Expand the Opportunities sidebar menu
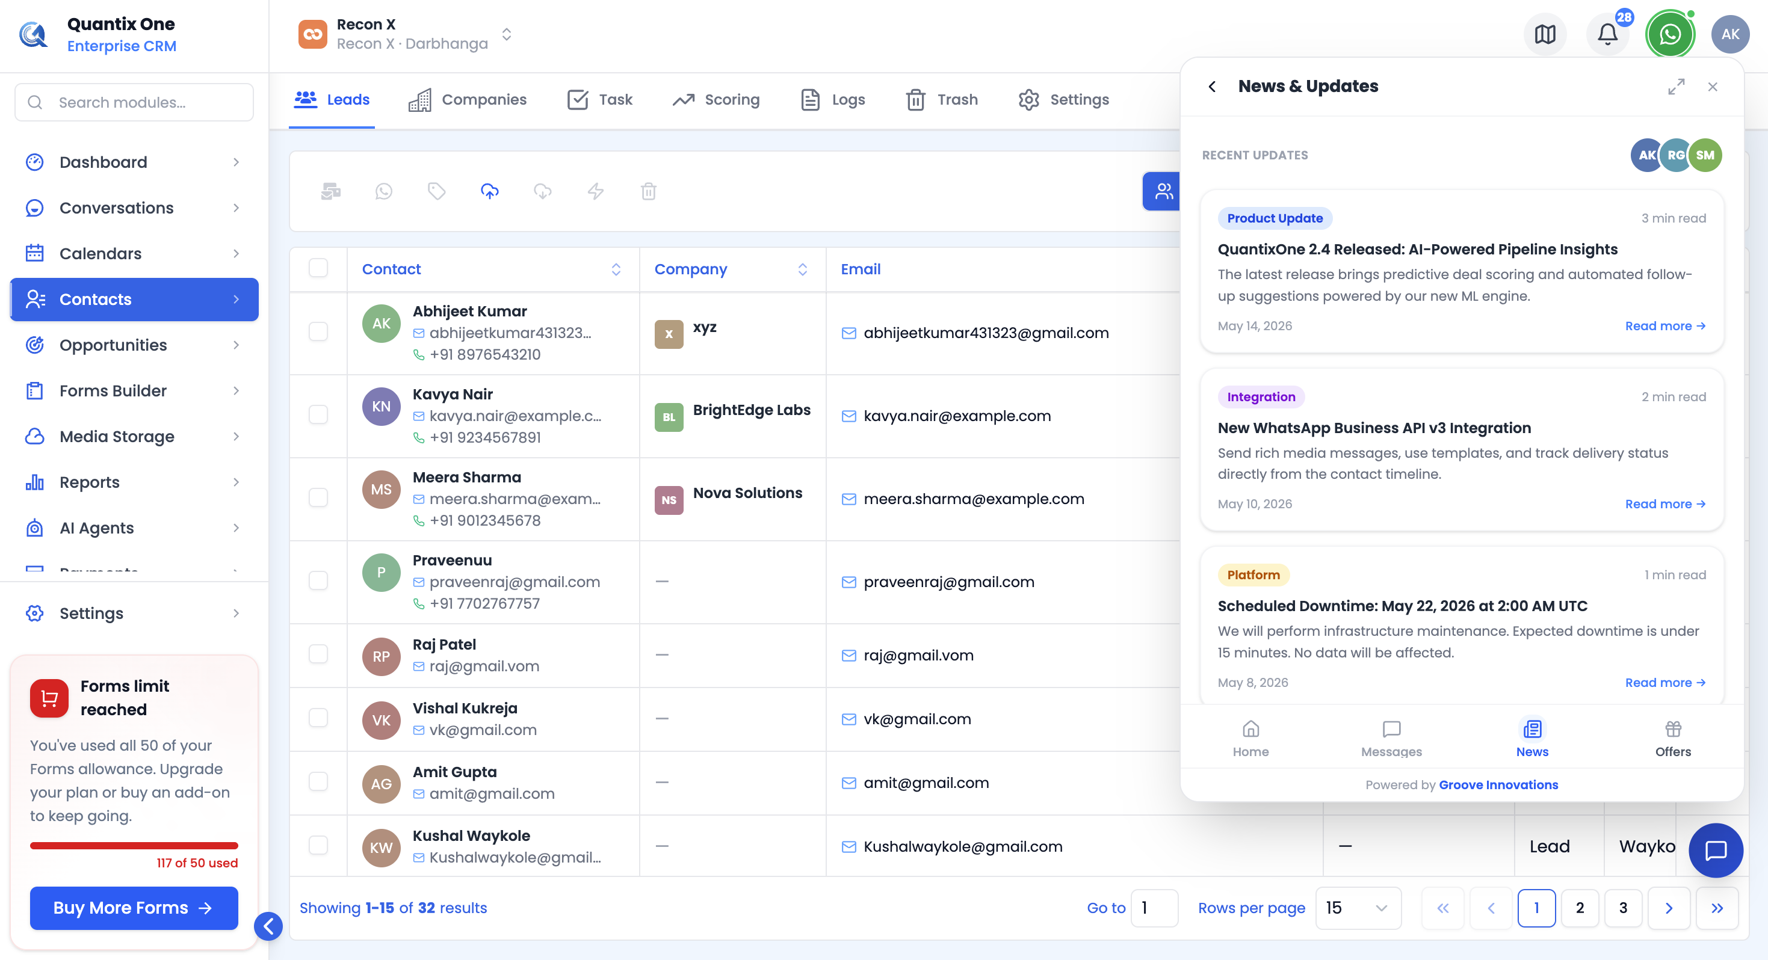Viewport: 1768px width, 960px height. (134, 345)
